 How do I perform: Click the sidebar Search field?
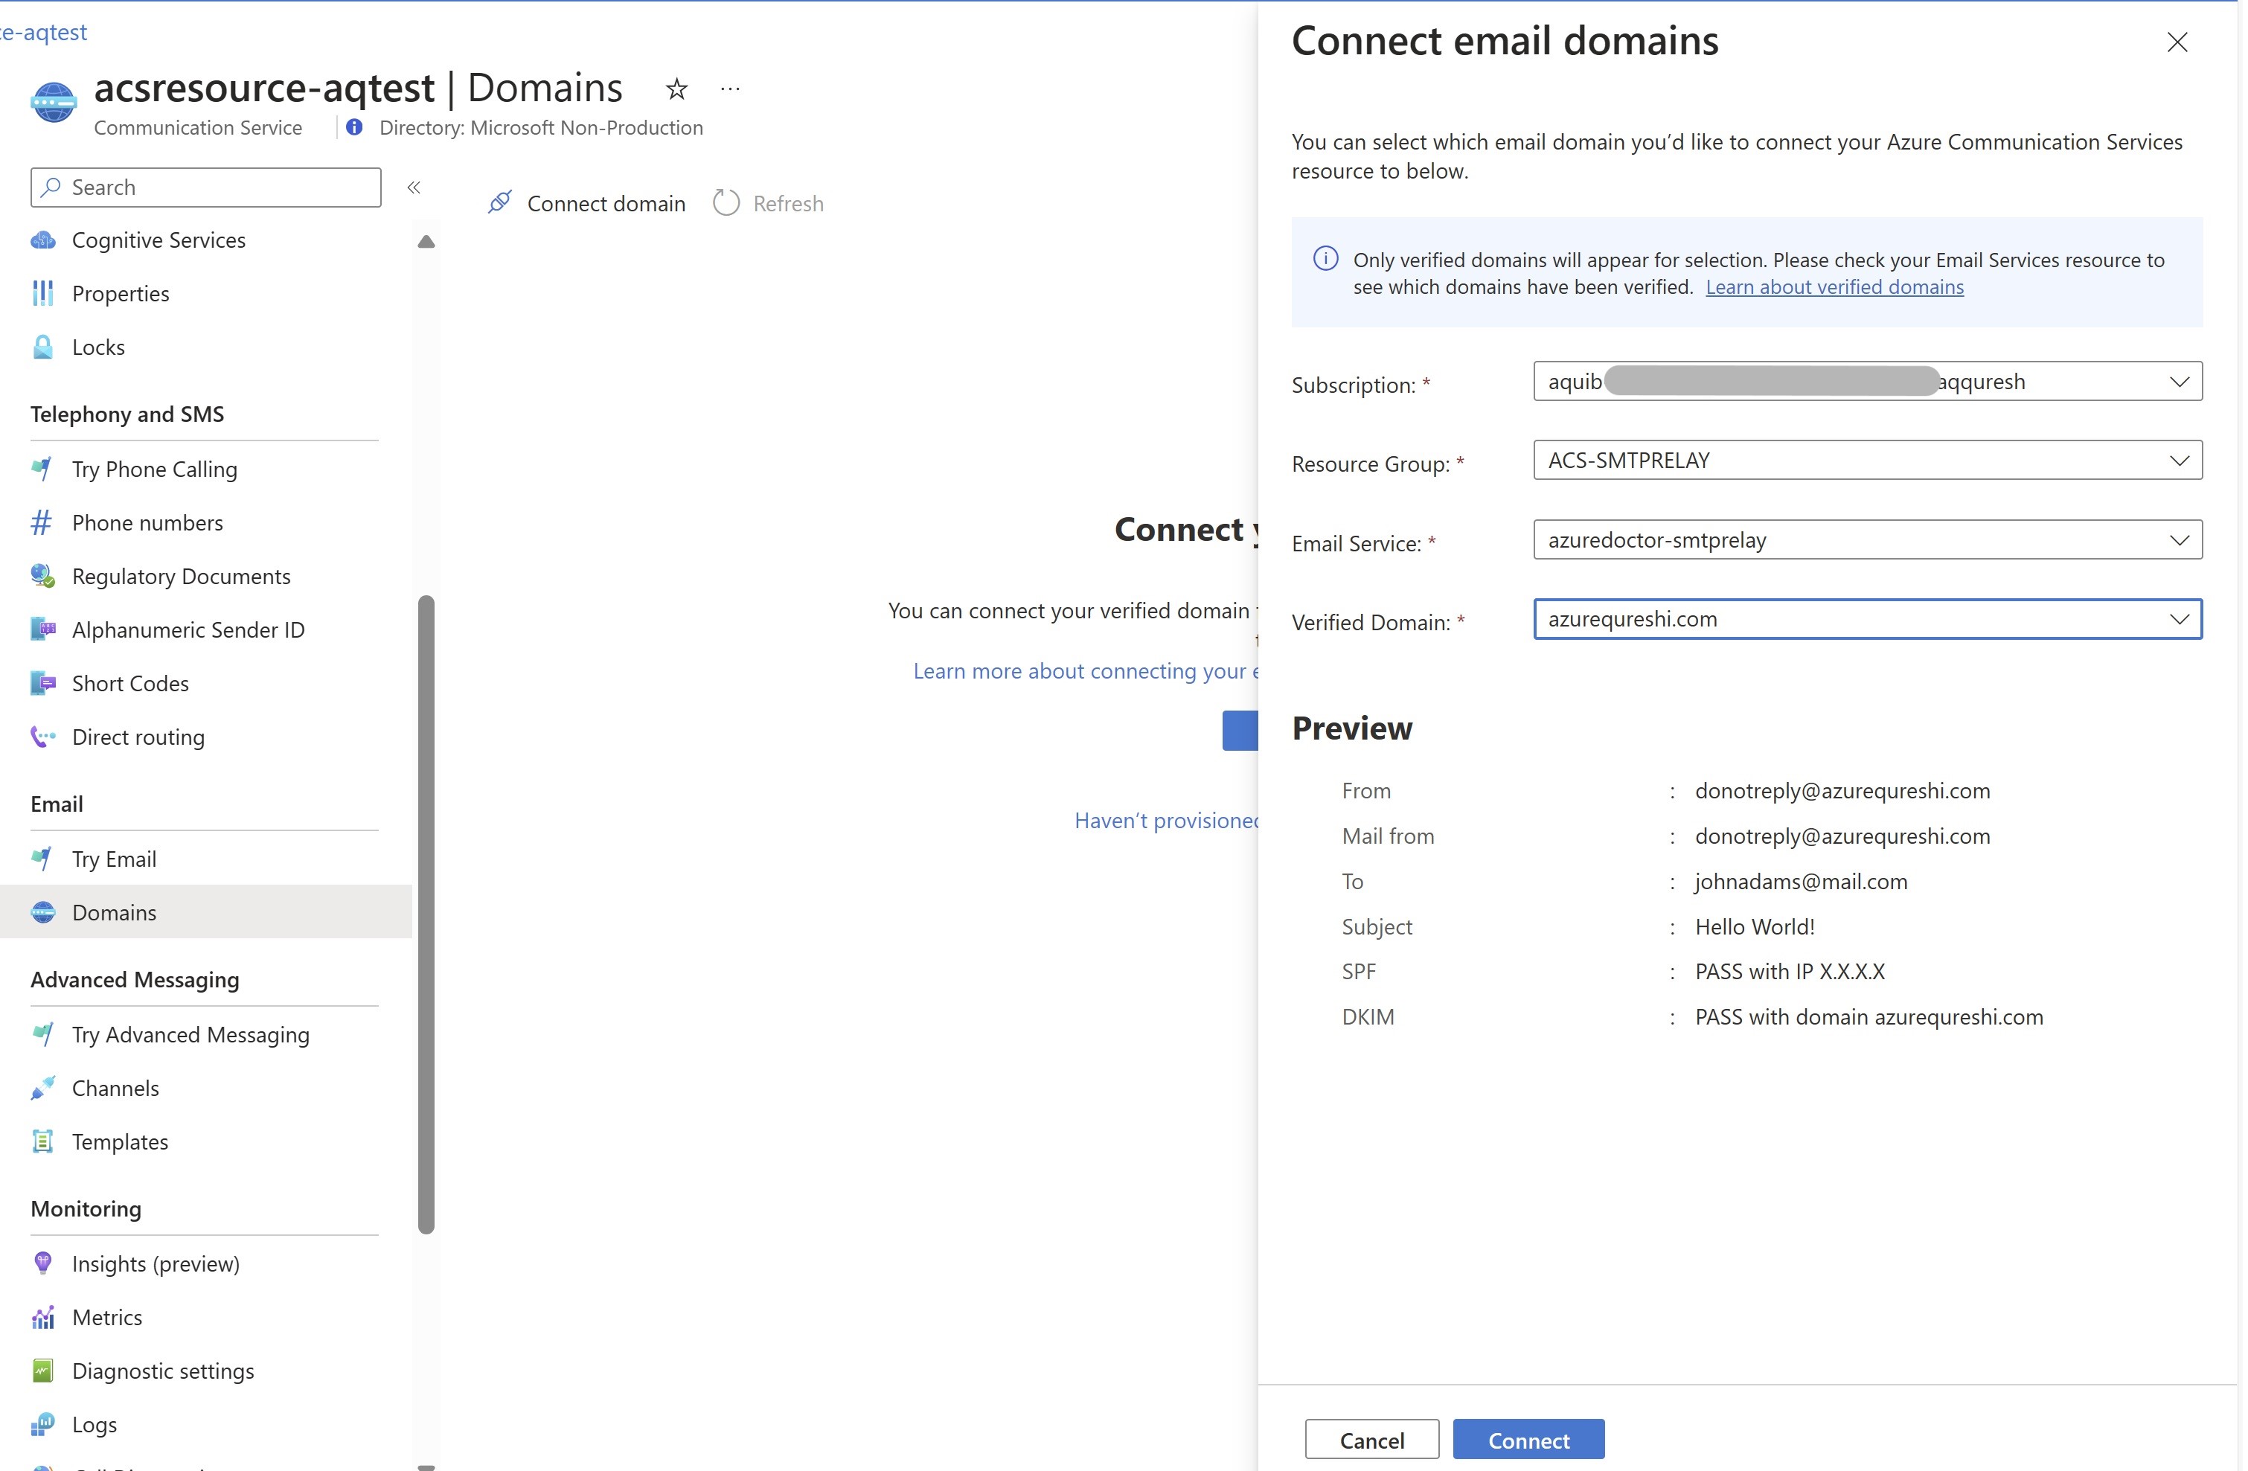coord(206,187)
